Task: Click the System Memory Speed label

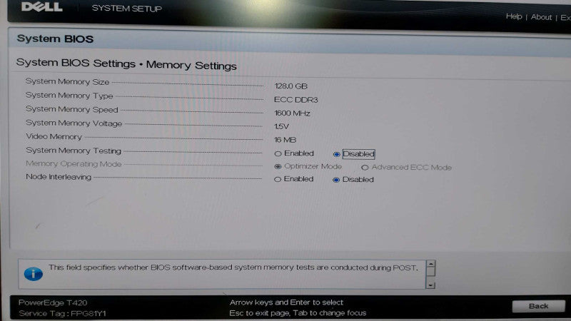Action: 72,109
